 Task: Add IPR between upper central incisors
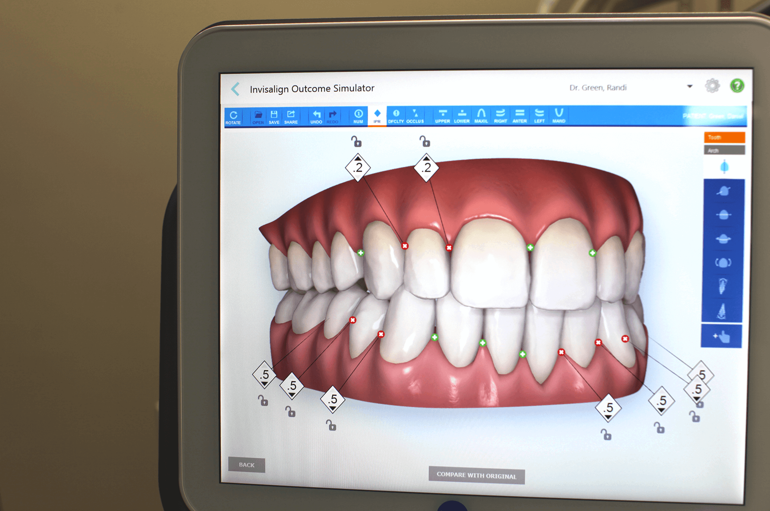coord(530,247)
